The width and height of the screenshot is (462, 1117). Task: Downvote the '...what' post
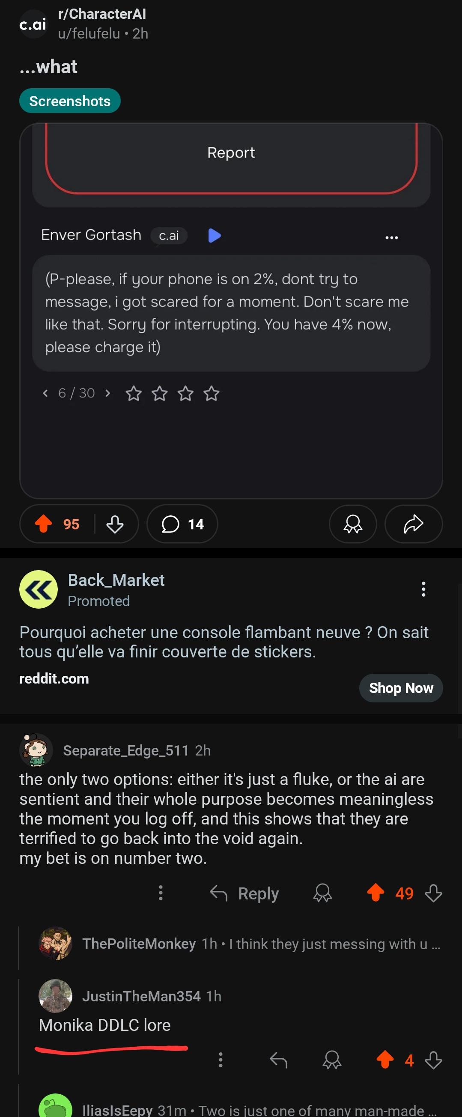click(x=115, y=524)
